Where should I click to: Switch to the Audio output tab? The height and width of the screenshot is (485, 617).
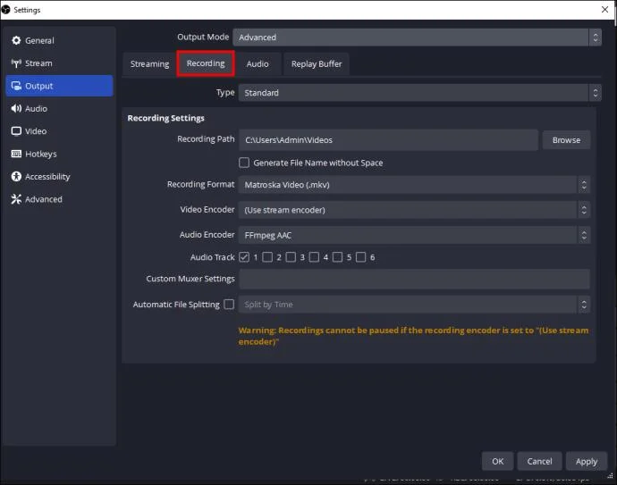coord(258,64)
